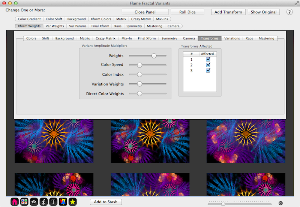This screenshot has width=300, height=207.
Task: Toggle the Background segment in top row
Action: click(76, 19)
